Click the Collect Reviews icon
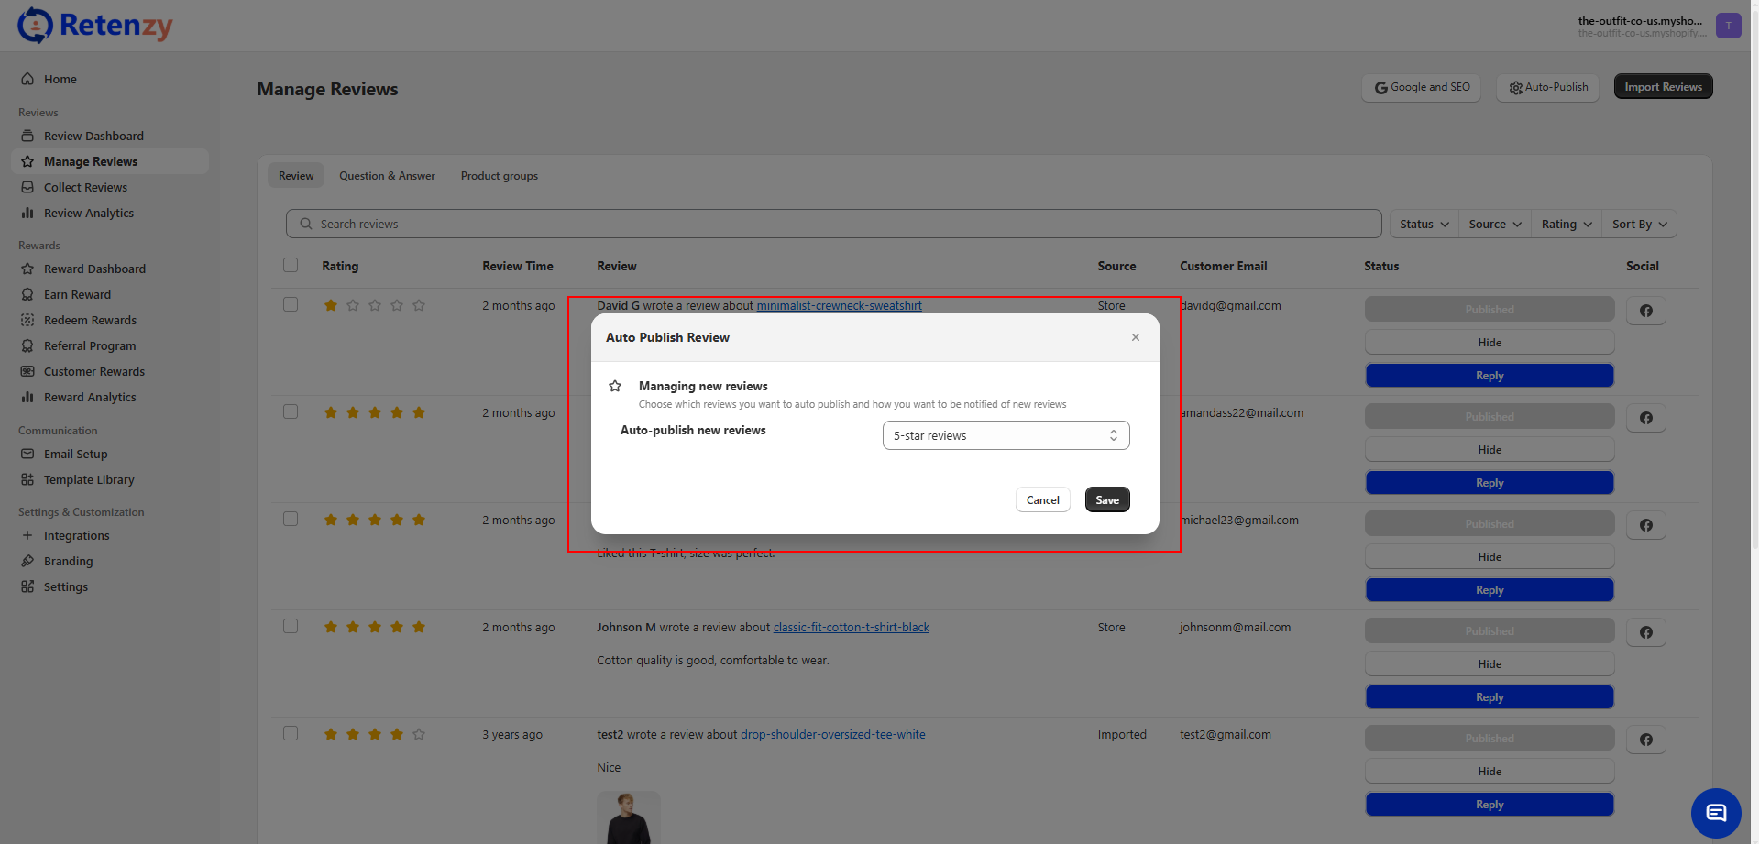The image size is (1759, 844). (x=27, y=187)
